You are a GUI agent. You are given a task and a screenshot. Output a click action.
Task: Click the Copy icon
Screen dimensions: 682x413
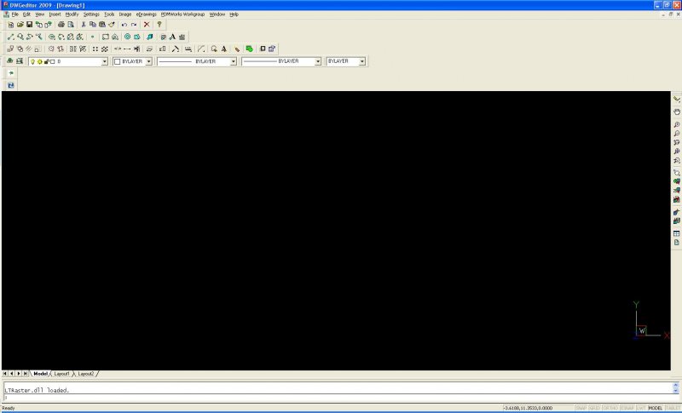click(93, 25)
